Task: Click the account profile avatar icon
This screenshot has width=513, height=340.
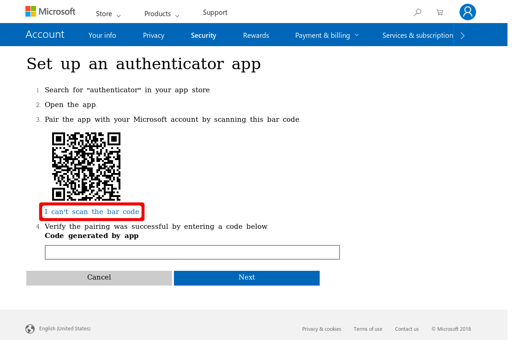Action: click(467, 12)
